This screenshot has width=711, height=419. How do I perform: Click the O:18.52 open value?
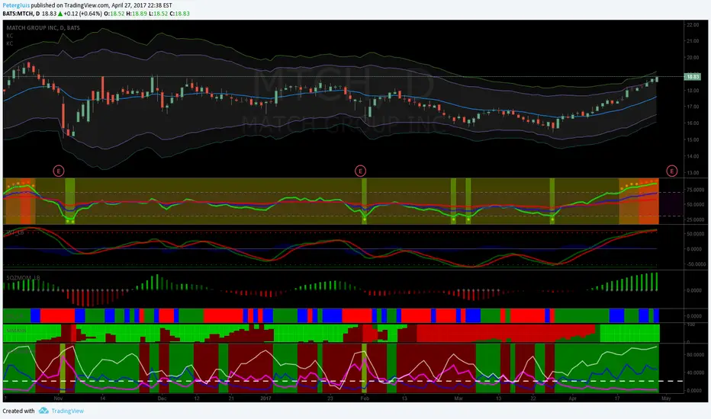click(114, 14)
